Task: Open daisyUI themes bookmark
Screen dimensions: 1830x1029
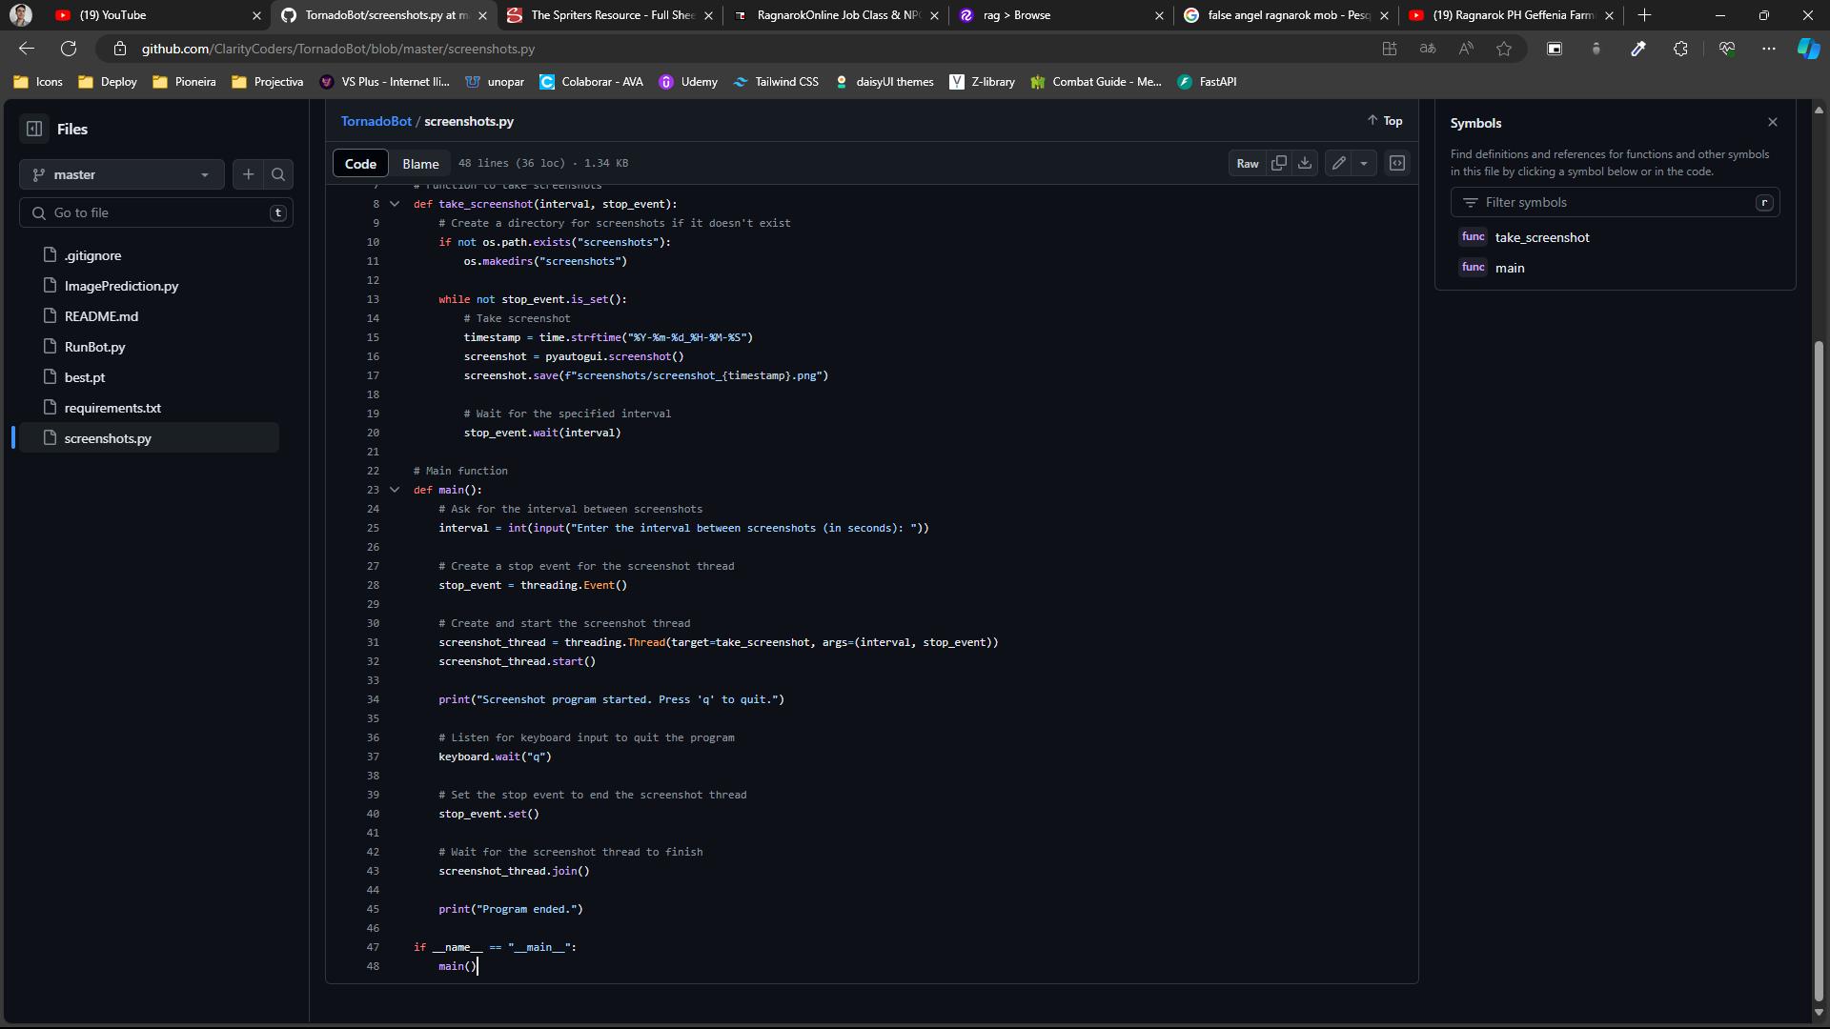Action: point(884,82)
